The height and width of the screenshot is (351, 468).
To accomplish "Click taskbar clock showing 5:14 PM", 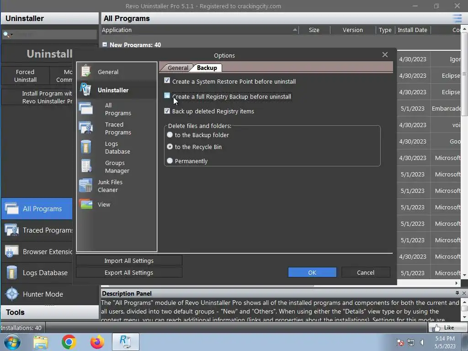I will pos(445,342).
